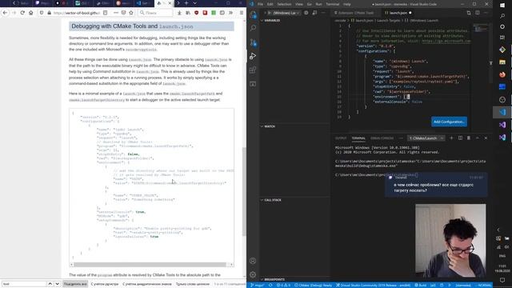Find previous match arrow in find bar
Viewport: 512px width, 288px height.
(50, 284)
